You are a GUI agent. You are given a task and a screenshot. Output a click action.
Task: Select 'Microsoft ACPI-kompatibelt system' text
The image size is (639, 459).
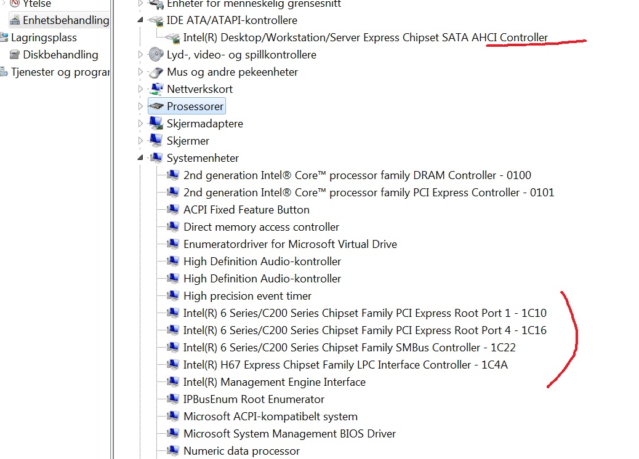click(271, 417)
